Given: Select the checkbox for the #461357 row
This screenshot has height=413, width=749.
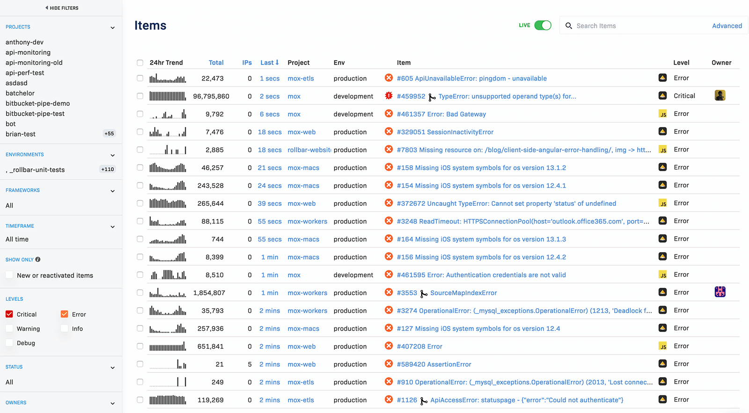Looking at the screenshot, I should (x=140, y=114).
